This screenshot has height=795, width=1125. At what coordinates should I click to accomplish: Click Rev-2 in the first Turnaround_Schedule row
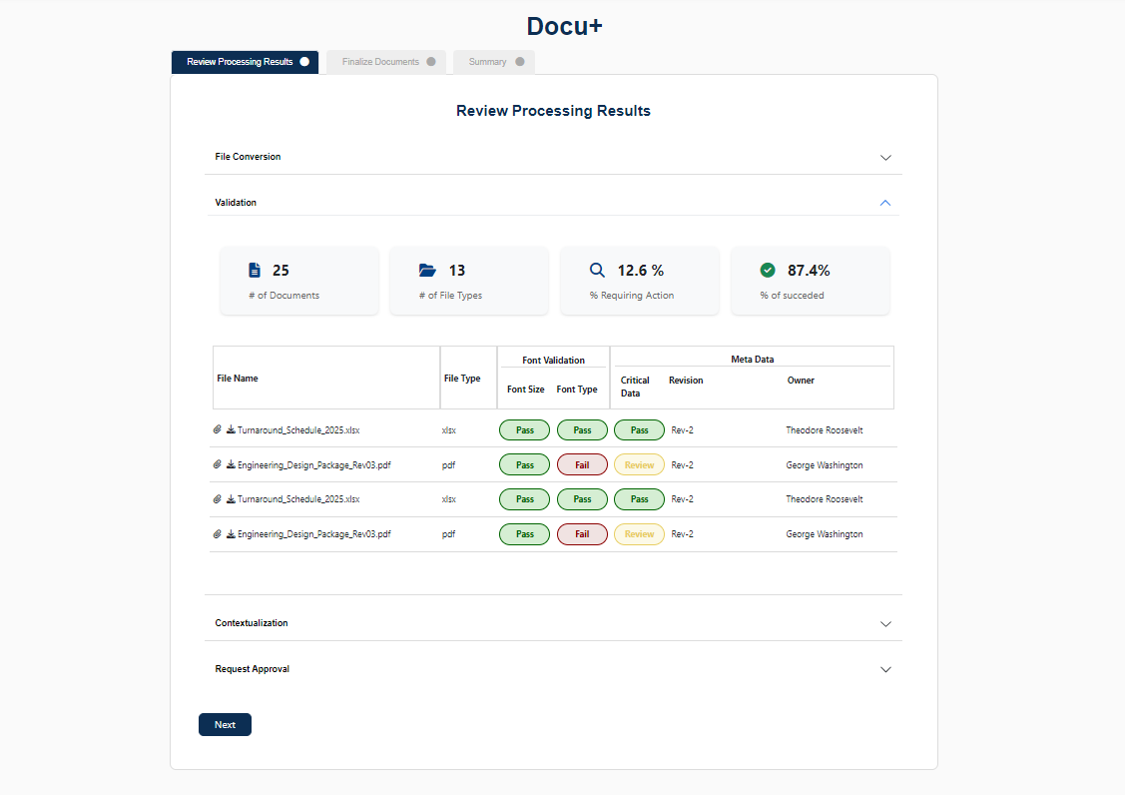click(683, 430)
